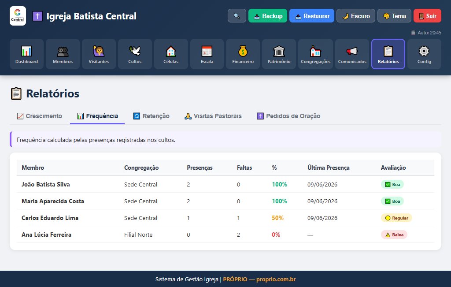The height and width of the screenshot is (287, 451).
Task: Open the Visitas Pastorais tab
Action: point(213,116)
